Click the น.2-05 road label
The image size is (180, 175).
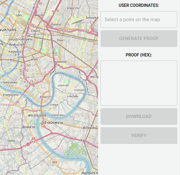[38, 4]
